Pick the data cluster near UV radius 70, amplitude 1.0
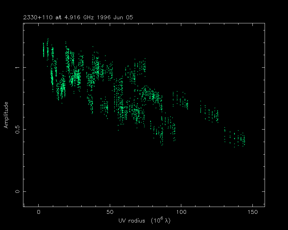The width and height of the screenshot is (288, 230). (140, 66)
